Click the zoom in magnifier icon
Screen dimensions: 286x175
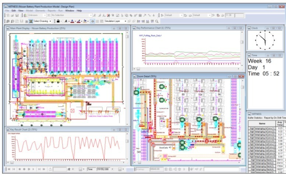click(x=8, y=21)
